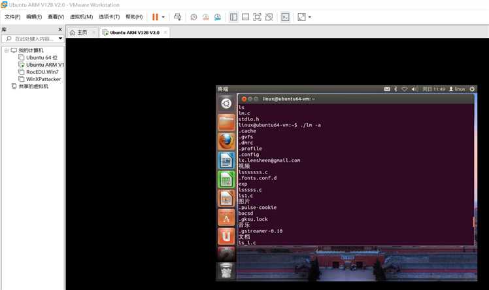Open the 查看(V) menu

56,17
